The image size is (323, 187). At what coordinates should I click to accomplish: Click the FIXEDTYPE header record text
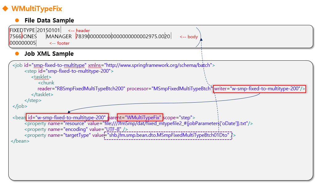(x=22, y=30)
